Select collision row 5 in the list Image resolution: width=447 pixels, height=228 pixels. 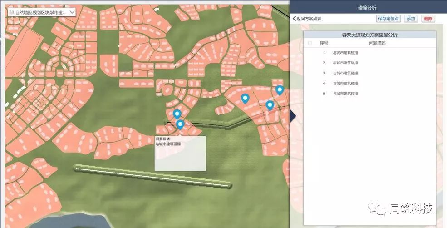(345, 94)
